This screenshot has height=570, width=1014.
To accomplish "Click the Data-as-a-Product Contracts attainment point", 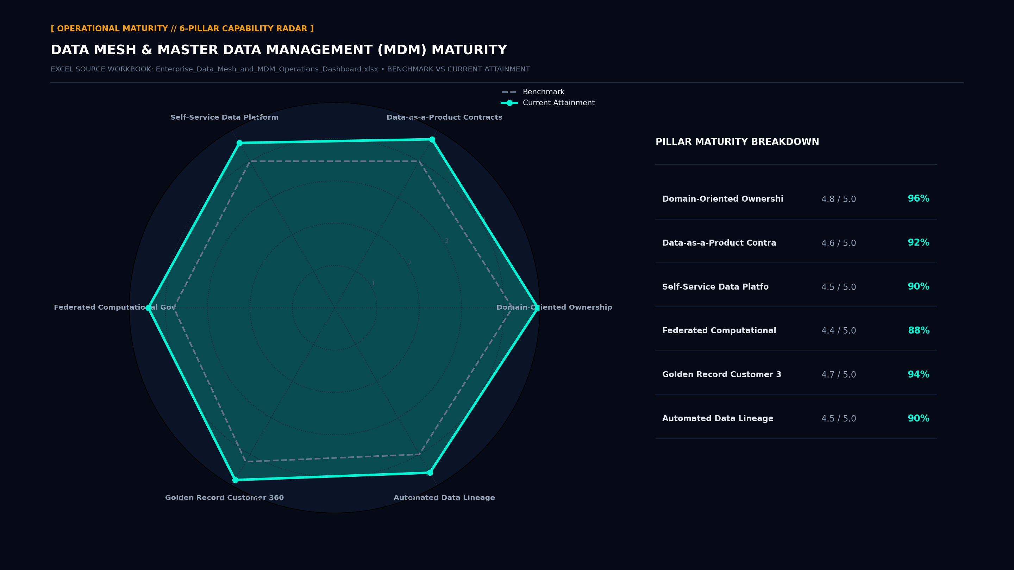I will [x=432, y=140].
